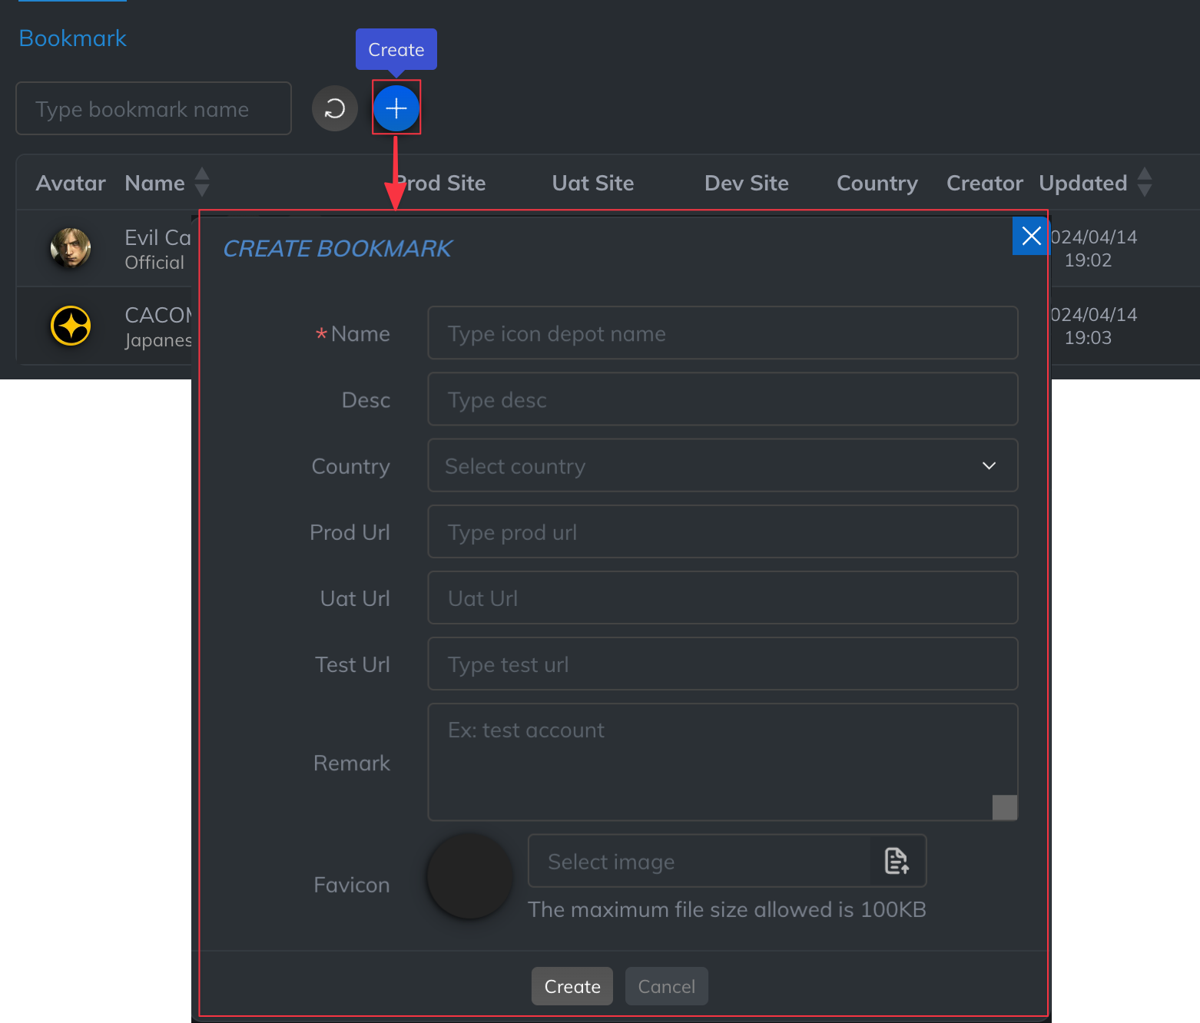Click the Evil Ca bookmark avatar
Image resolution: width=1200 pixels, height=1023 pixels.
pos(71,248)
